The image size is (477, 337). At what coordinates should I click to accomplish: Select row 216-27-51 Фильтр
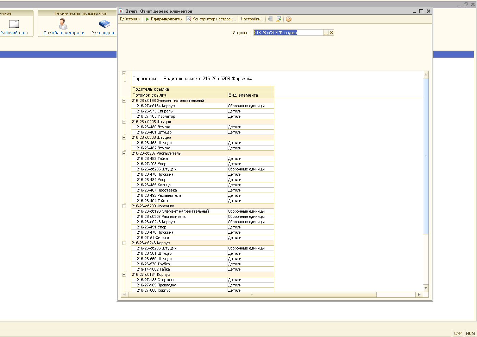[202, 238]
